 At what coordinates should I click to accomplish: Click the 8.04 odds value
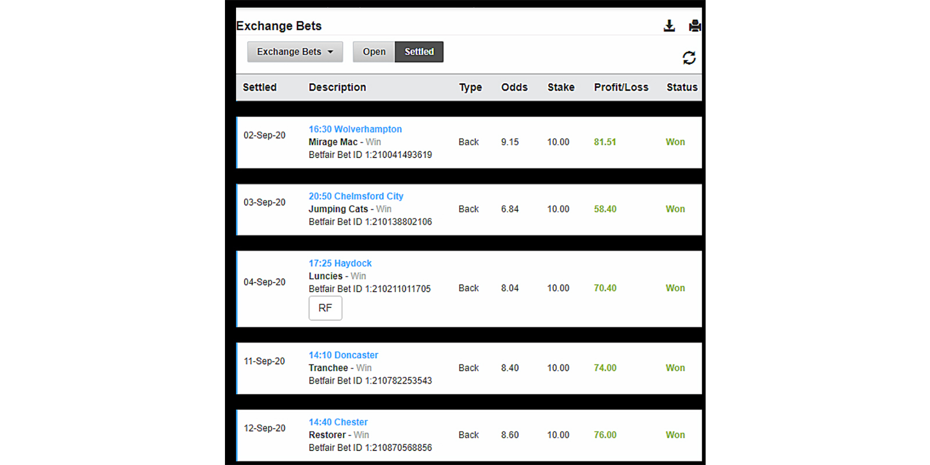pos(510,288)
